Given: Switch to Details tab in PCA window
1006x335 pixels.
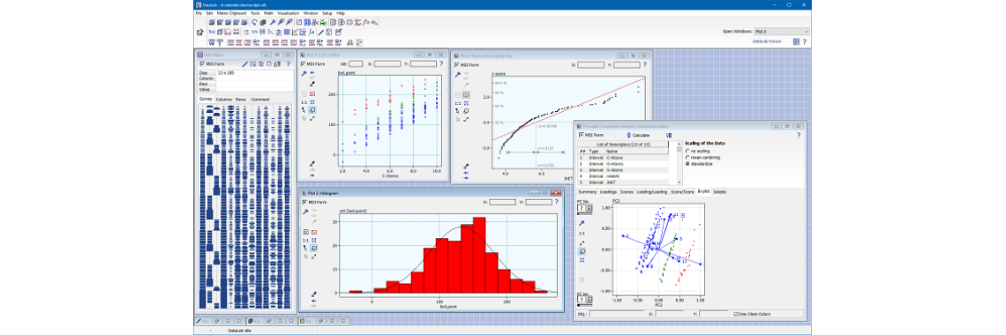Looking at the screenshot, I should click(720, 191).
